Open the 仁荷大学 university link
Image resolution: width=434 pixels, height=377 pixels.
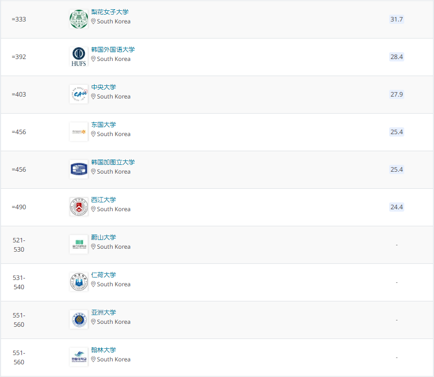point(103,275)
